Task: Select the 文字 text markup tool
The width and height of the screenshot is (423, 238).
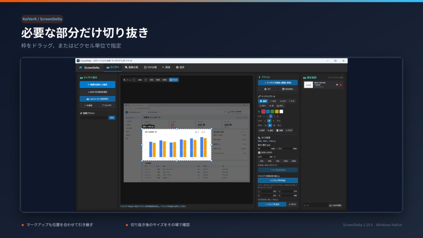Action: pos(292,101)
